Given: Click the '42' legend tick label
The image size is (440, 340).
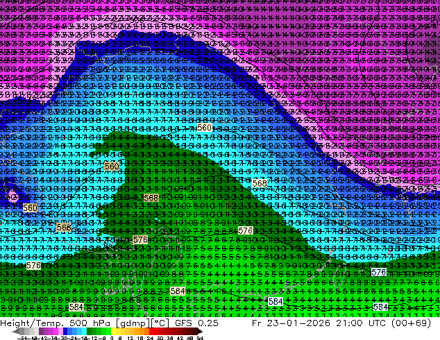Looking at the screenshot, I should [x=180, y=338].
